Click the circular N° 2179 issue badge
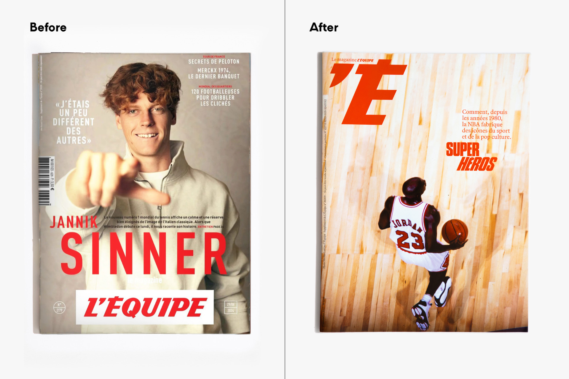The image size is (569, 379). 59,307
